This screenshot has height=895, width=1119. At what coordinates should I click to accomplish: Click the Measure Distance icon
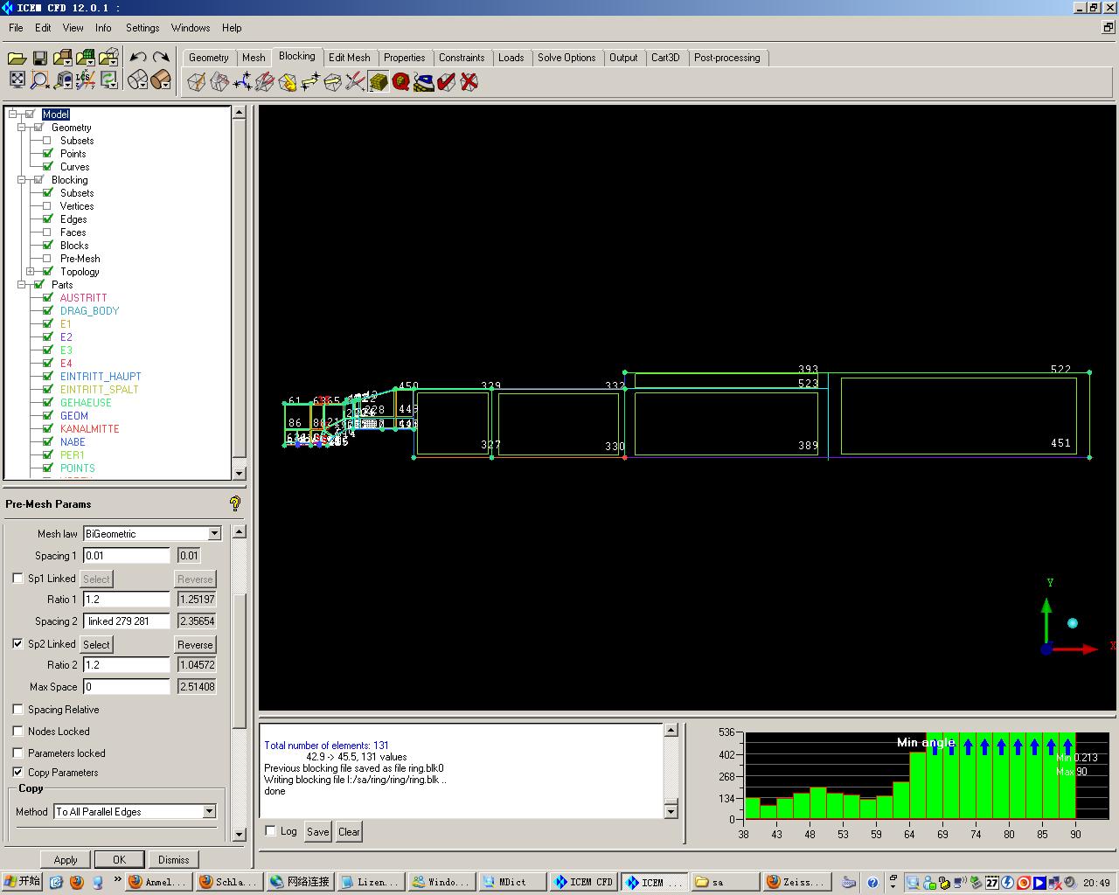(x=63, y=80)
